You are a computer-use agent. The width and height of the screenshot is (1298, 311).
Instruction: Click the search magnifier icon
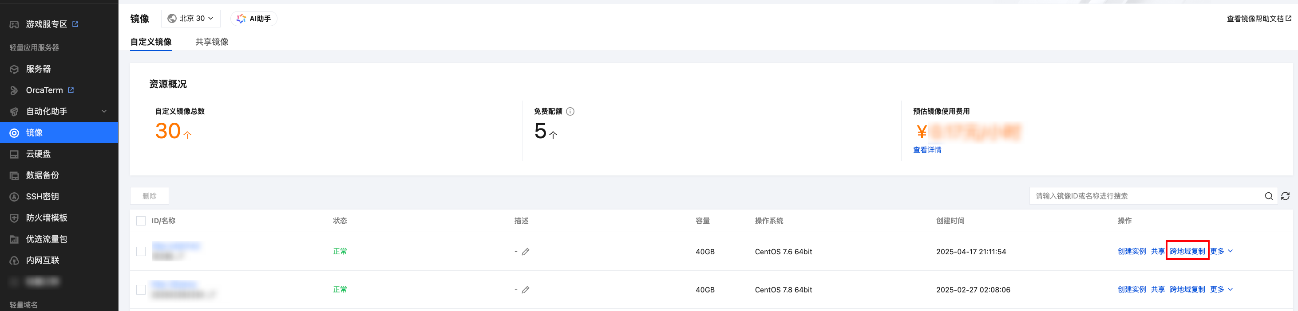(x=1268, y=196)
